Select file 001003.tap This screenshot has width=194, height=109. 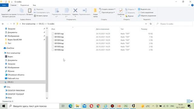(59, 40)
